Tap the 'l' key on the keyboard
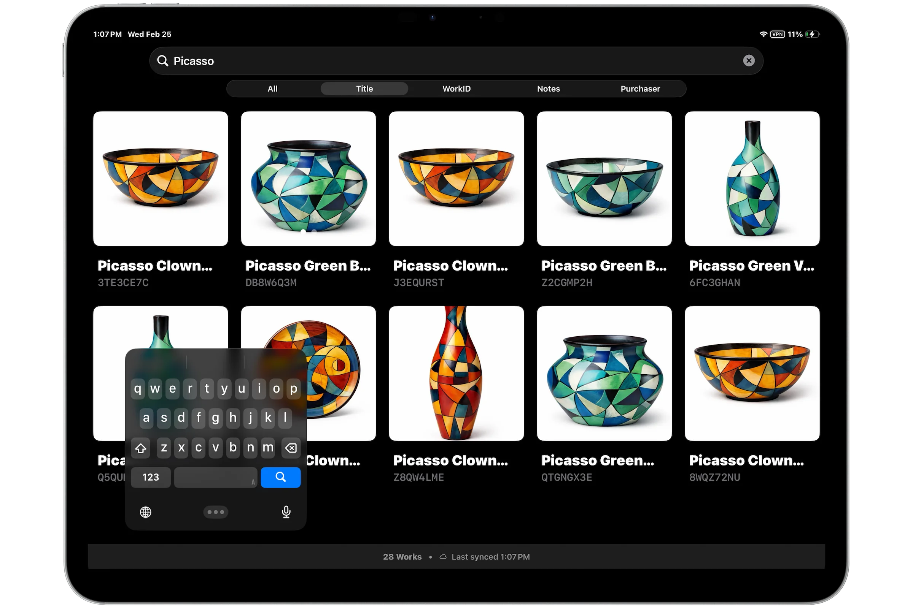 285,418
